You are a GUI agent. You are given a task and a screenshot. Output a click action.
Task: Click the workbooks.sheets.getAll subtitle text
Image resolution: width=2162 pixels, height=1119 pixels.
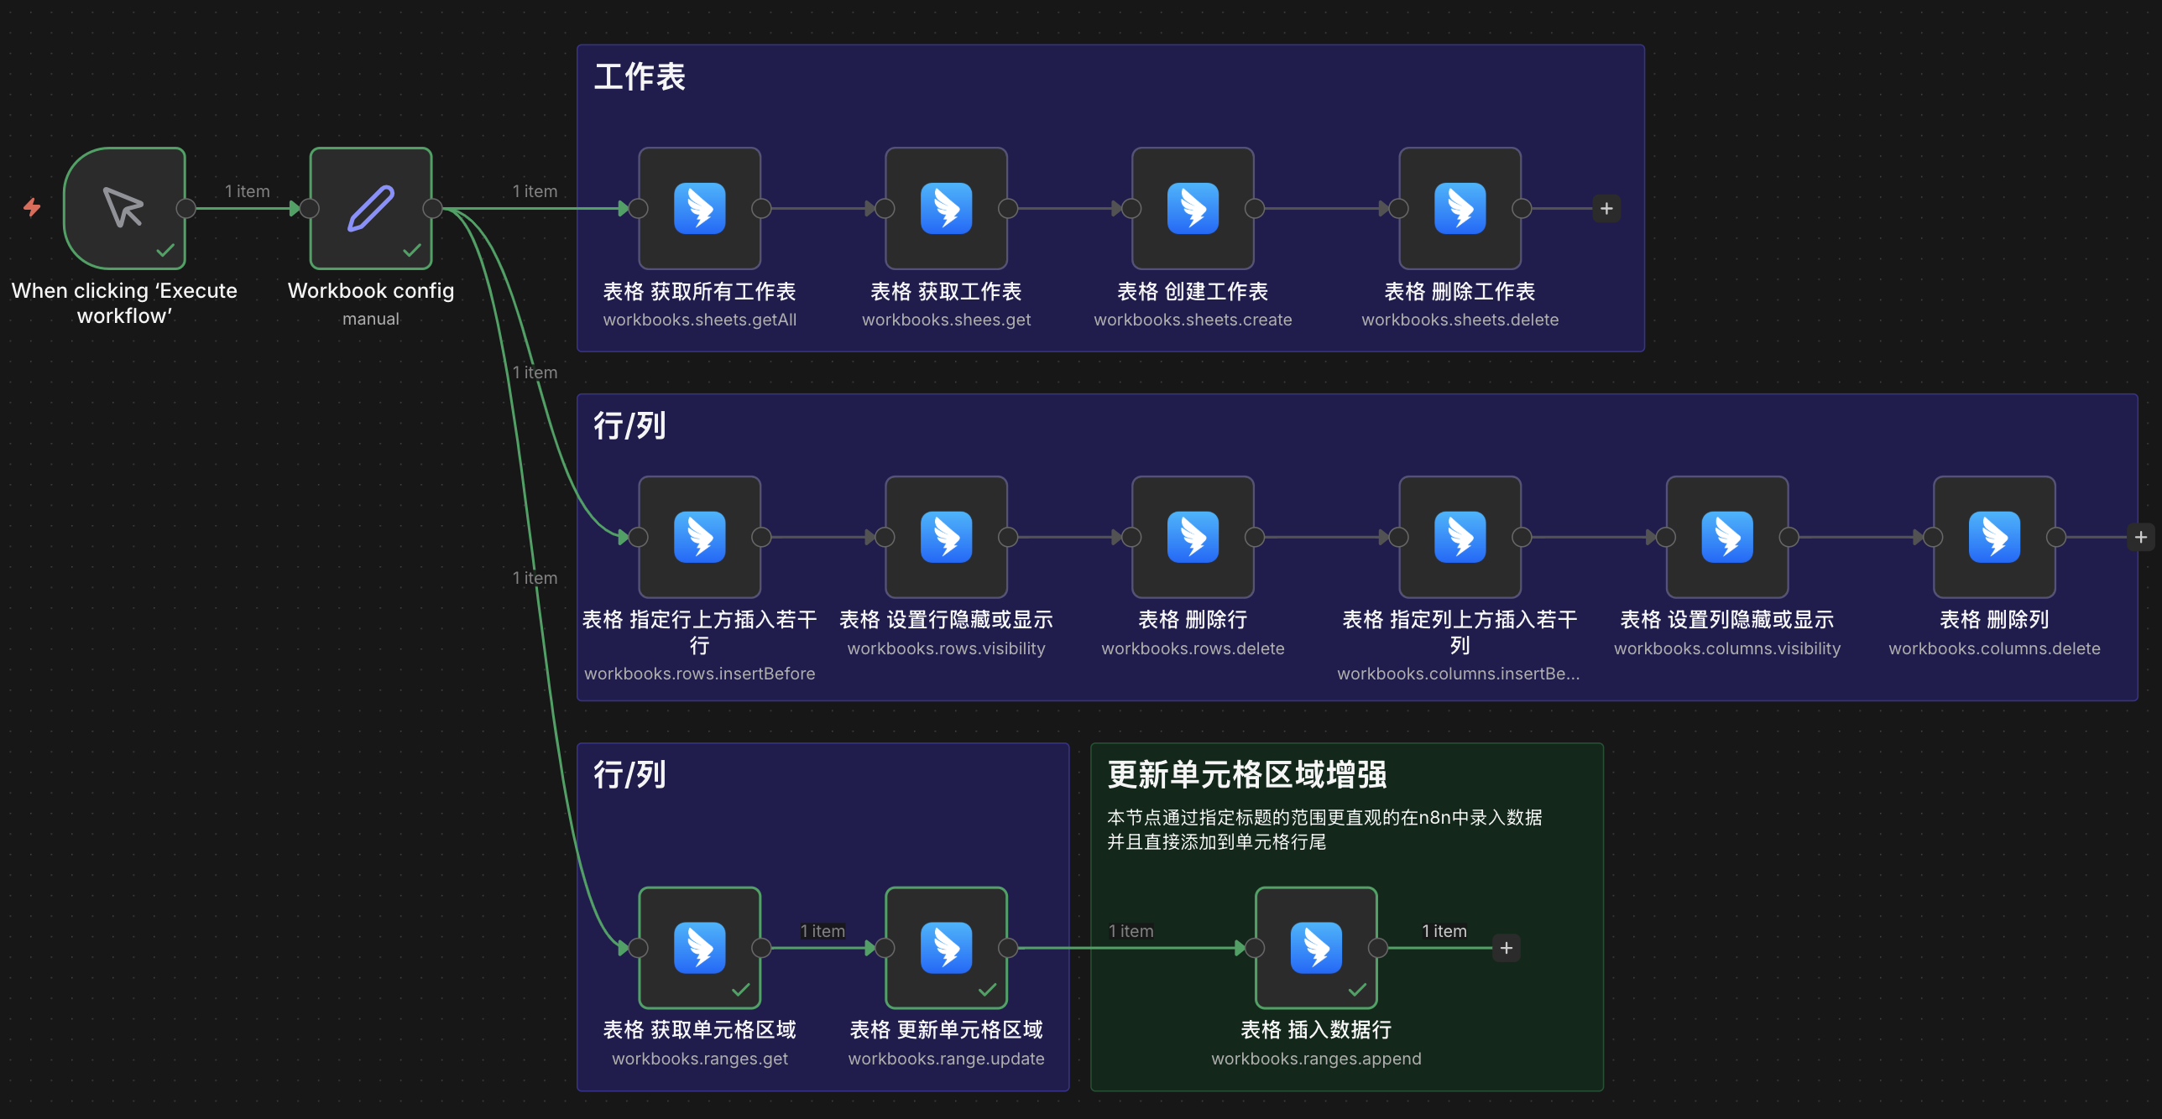point(700,320)
